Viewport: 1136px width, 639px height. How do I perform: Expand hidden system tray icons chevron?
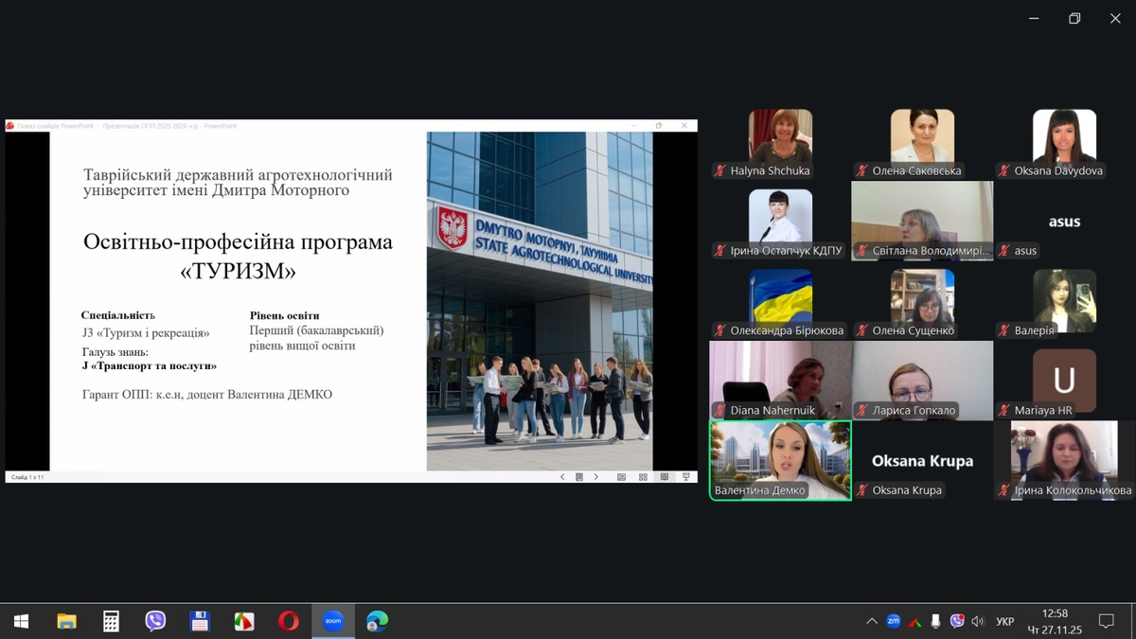[872, 622]
